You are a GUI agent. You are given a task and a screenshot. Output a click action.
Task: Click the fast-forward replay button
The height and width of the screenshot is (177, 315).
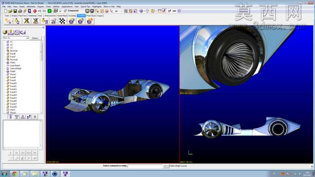35,153
